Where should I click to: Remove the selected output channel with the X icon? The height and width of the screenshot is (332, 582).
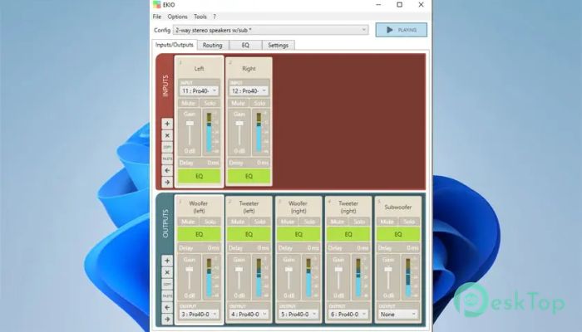(x=167, y=272)
